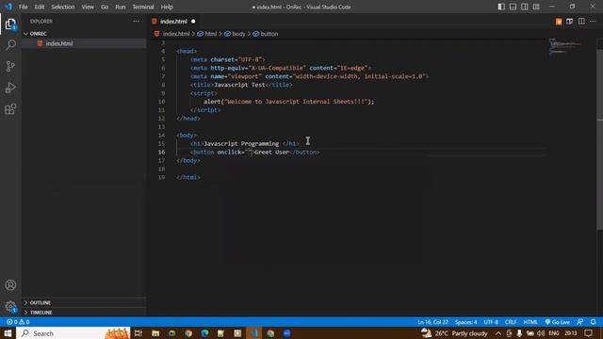Click the ENG language indicator
The image size is (603, 339).
[x=554, y=333]
